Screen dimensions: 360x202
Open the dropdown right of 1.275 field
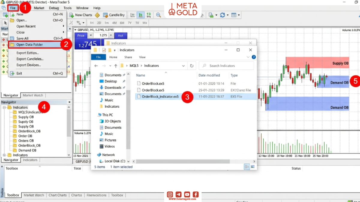pyautogui.click(x=111, y=35)
